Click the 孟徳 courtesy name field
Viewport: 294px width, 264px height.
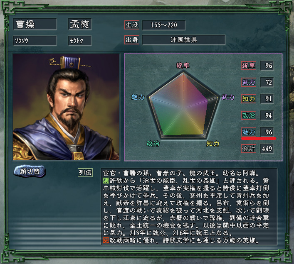click(80, 24)
